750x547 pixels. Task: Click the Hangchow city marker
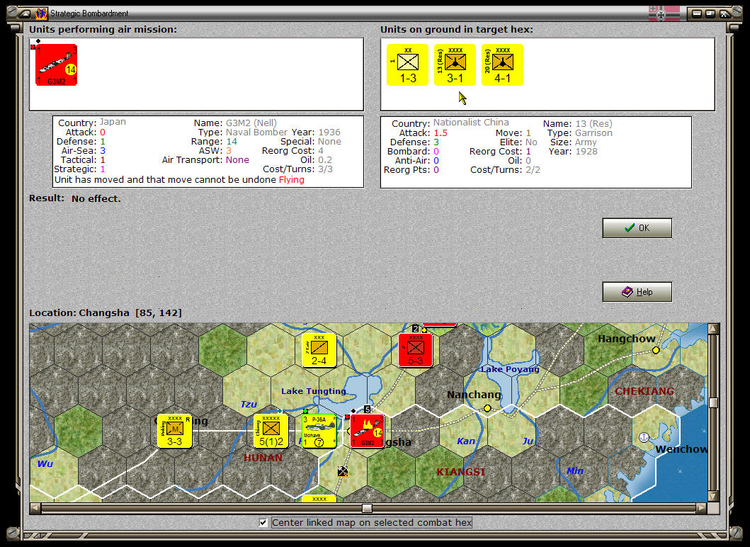656,350
